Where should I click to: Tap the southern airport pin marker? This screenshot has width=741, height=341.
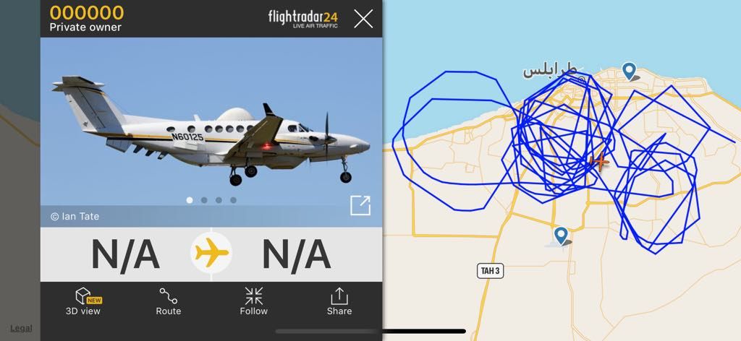pos(561,236)
